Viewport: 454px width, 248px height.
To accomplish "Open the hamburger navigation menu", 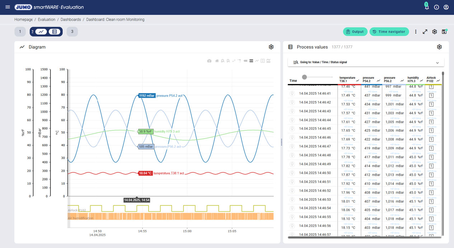I will pyautogui.click(x=8, y=7).
